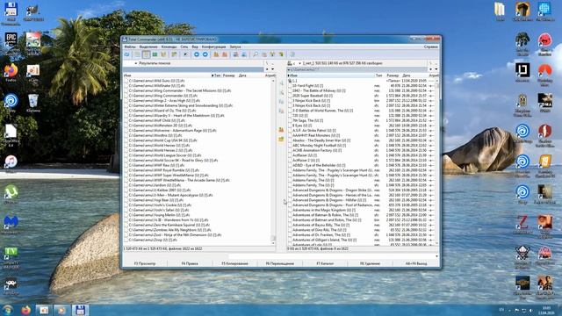Open the Конфигурация menu
Viewport: 562px width, 316px height.
214,47
